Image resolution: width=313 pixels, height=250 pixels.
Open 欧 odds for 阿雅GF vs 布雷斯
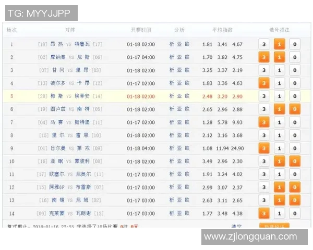pos(187,187)
